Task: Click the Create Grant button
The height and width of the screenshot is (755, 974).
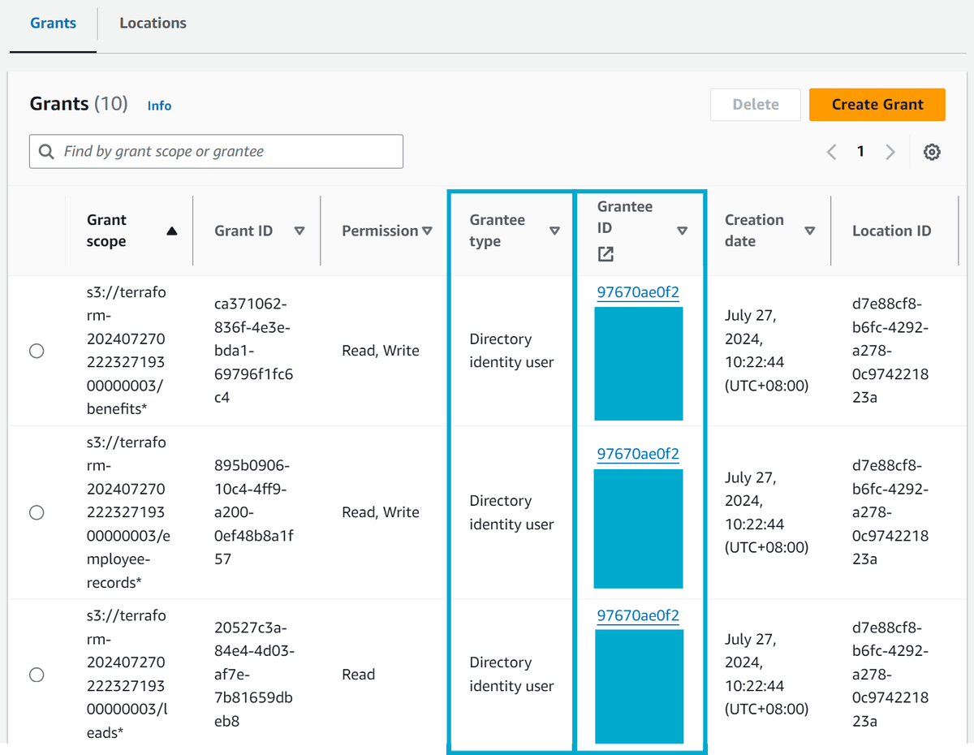Action: coord(877,104)
